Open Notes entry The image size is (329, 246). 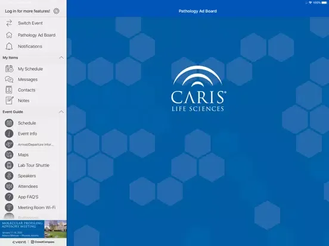23,100
